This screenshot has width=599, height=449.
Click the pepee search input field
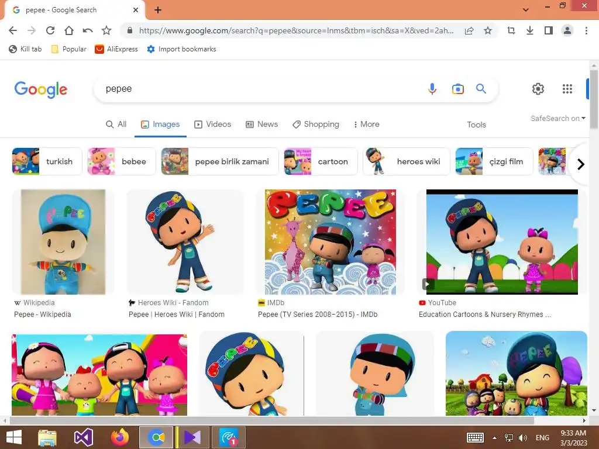pos(260,89)
